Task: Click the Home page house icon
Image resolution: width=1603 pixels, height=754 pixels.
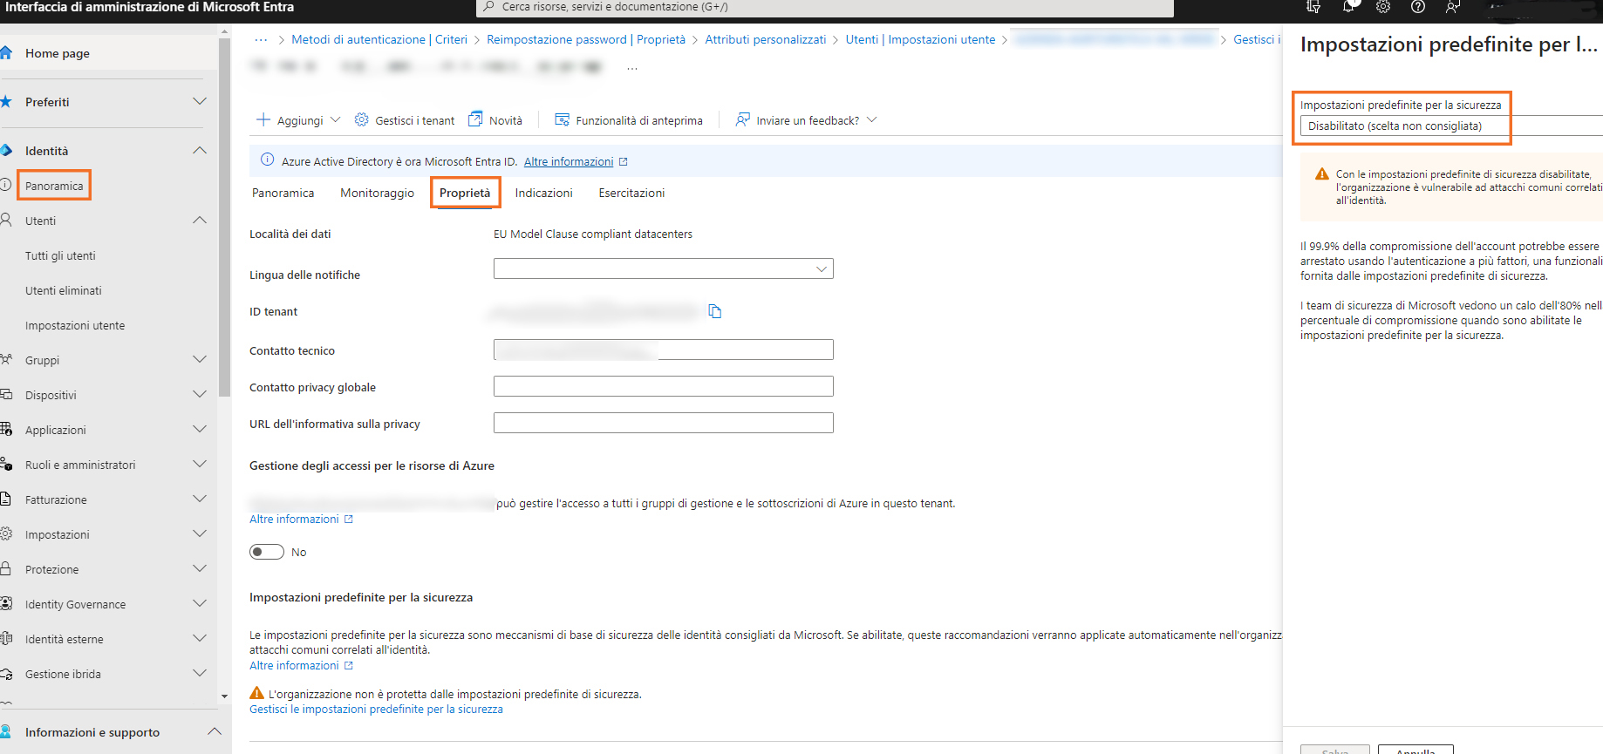Action: tap(6, 53)
